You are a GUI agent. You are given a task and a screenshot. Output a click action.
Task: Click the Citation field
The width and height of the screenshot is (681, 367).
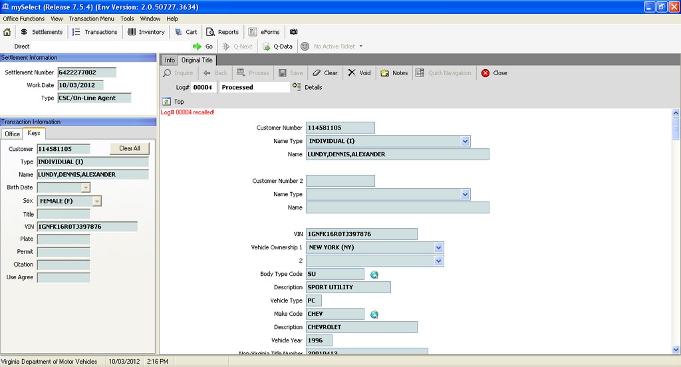pyautogui.click(x=63, y=265)
